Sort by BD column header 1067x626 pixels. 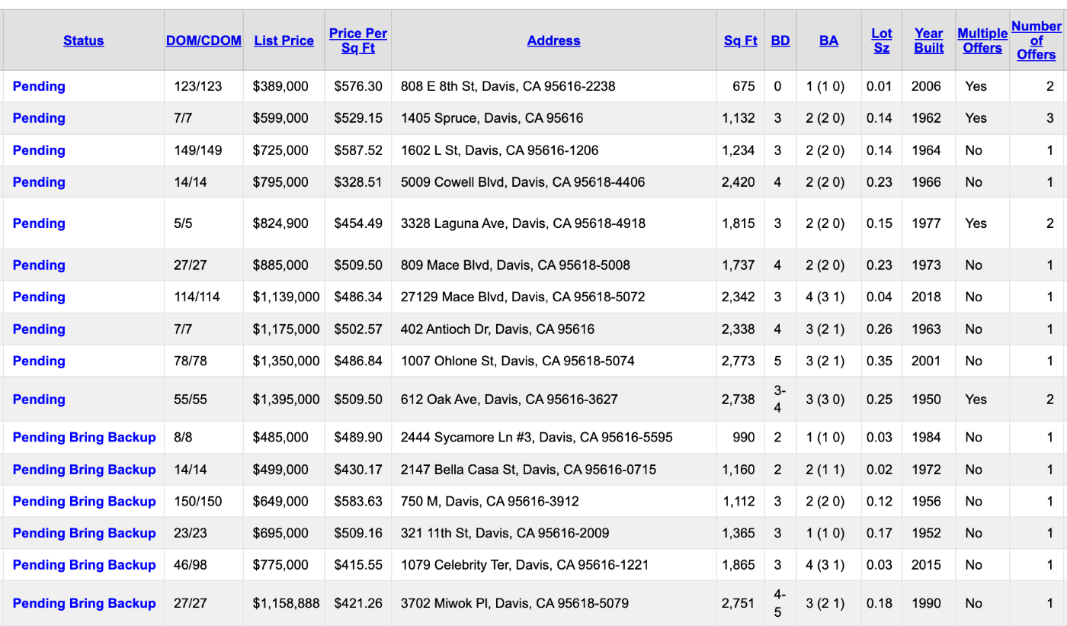pyautogui.click(x=780, y=40)
